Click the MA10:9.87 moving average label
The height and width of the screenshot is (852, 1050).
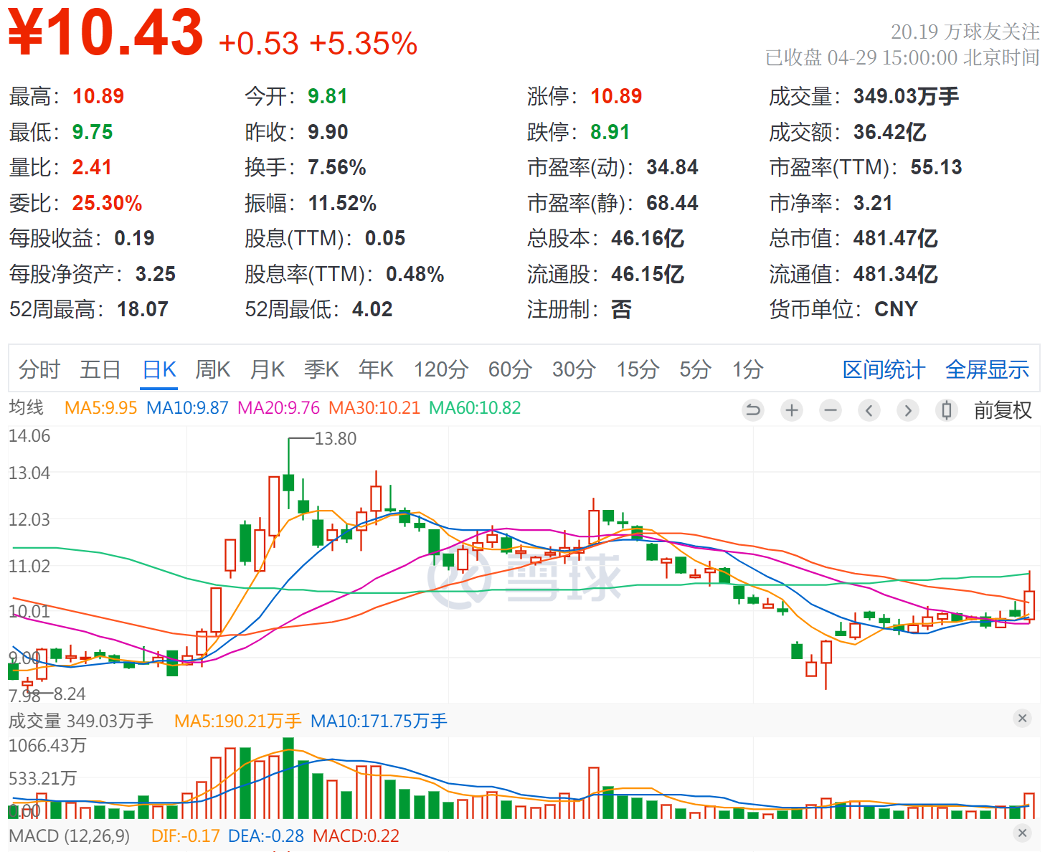187,408
